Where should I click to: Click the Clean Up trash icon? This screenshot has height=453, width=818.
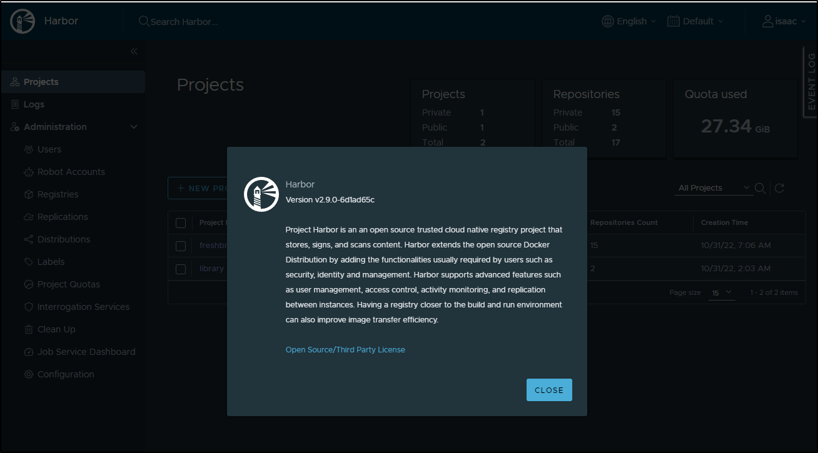tap(29, 329)
